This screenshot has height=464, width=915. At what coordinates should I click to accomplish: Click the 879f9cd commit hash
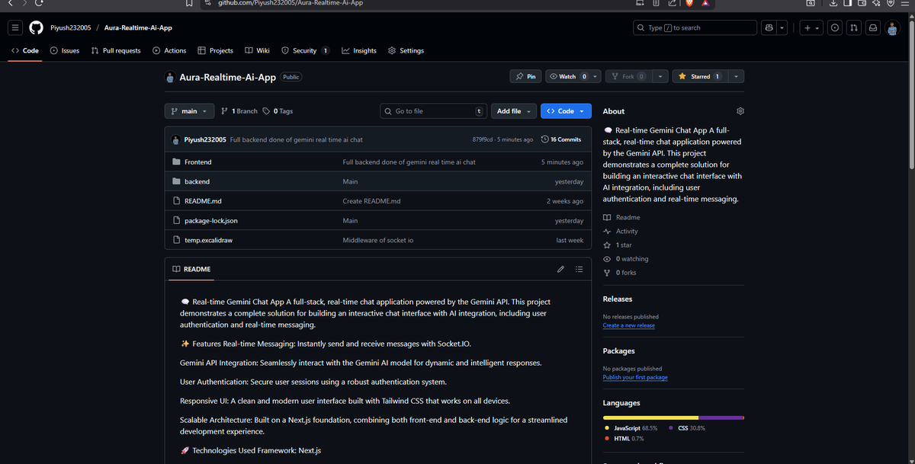point(483,139)
